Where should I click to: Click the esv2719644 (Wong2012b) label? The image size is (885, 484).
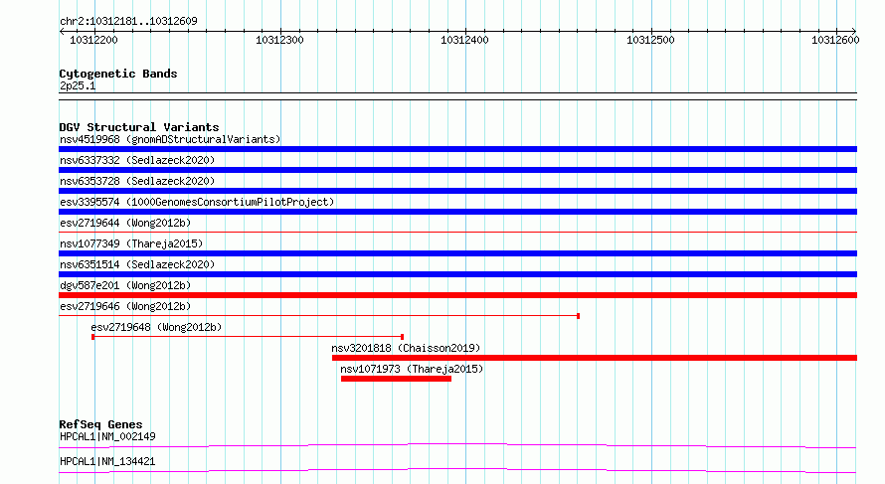tap(125, 223)
